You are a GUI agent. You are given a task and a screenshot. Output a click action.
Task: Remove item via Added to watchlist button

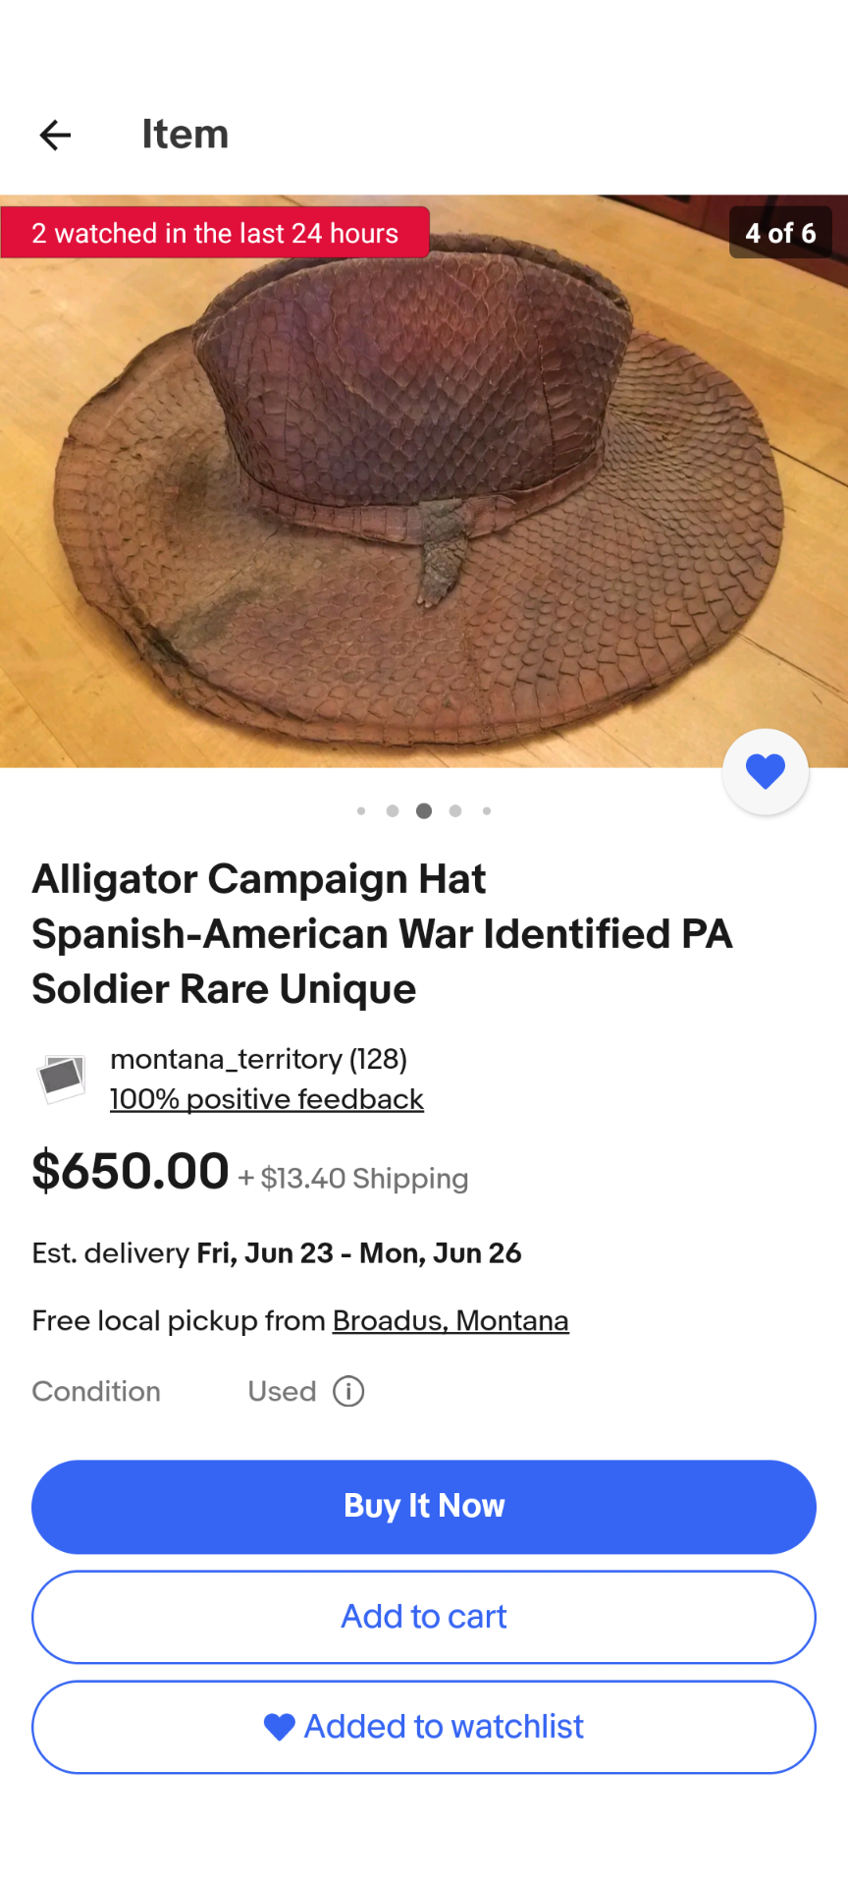(x=424, y=1727)
